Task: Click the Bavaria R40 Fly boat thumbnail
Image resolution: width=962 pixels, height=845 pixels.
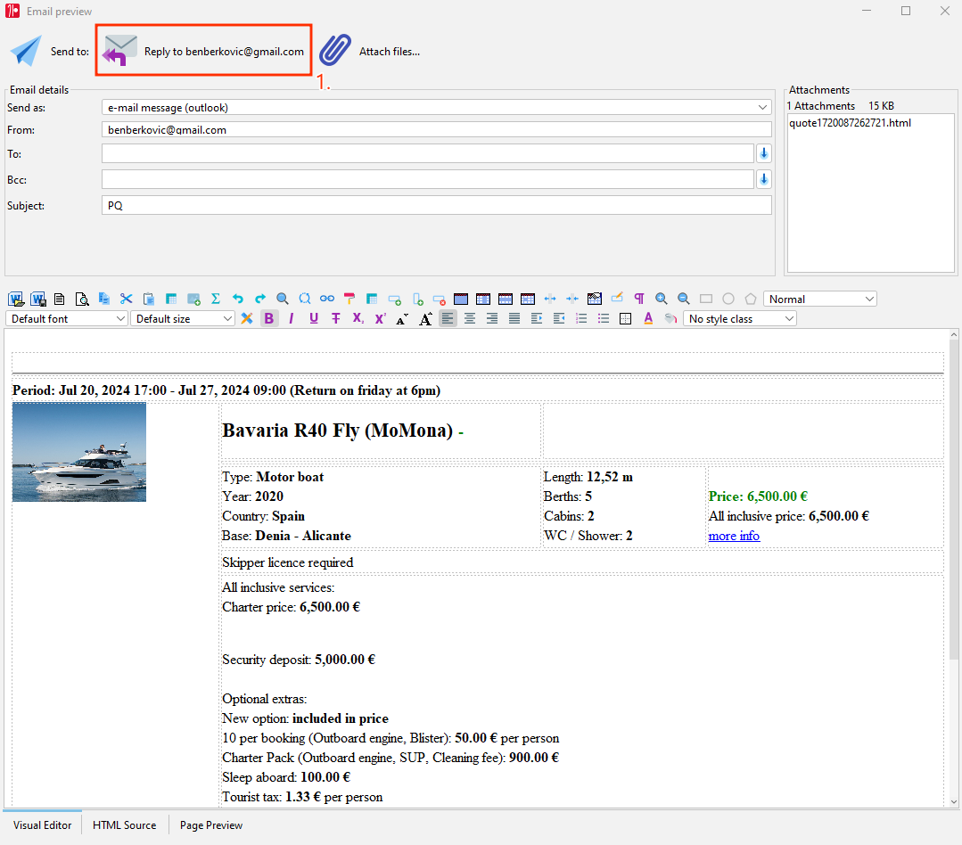Action: [x=79, y=452]
